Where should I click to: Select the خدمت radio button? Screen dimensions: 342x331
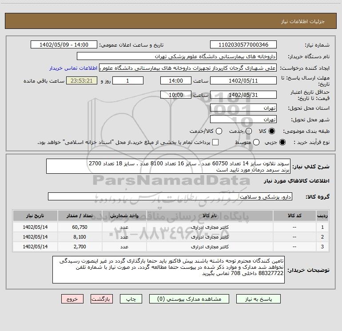click(x=249, y=131)
